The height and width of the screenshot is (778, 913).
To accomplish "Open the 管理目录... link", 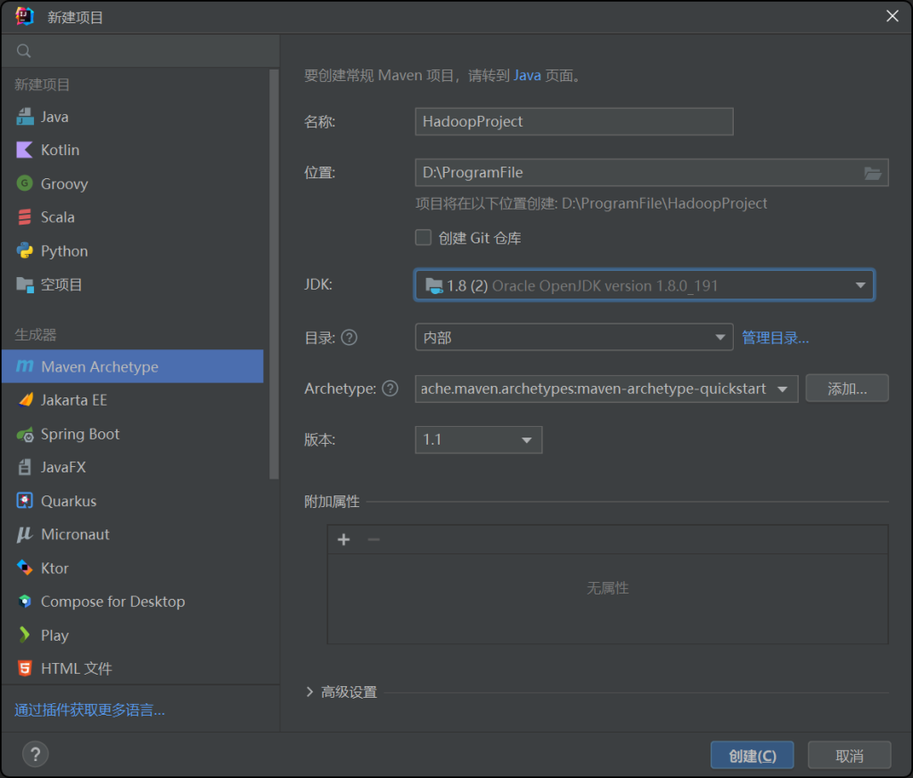I will (775, 338).
